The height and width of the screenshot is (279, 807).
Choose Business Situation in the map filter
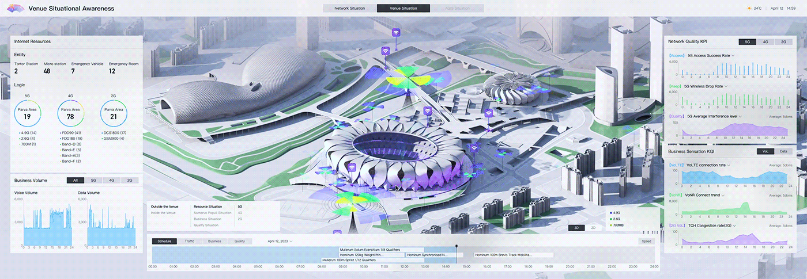[208, 219]
